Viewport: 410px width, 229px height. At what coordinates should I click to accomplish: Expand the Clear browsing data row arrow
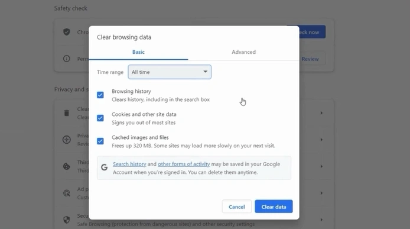click(x=321, y=113)
